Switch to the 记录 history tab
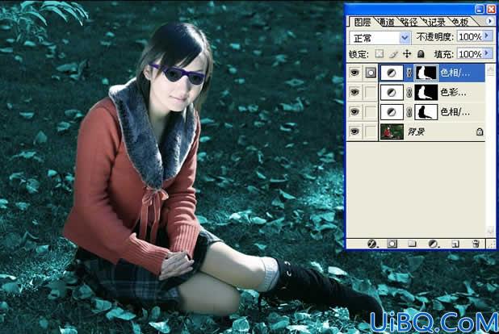The image size is (499, 334). 436,22
